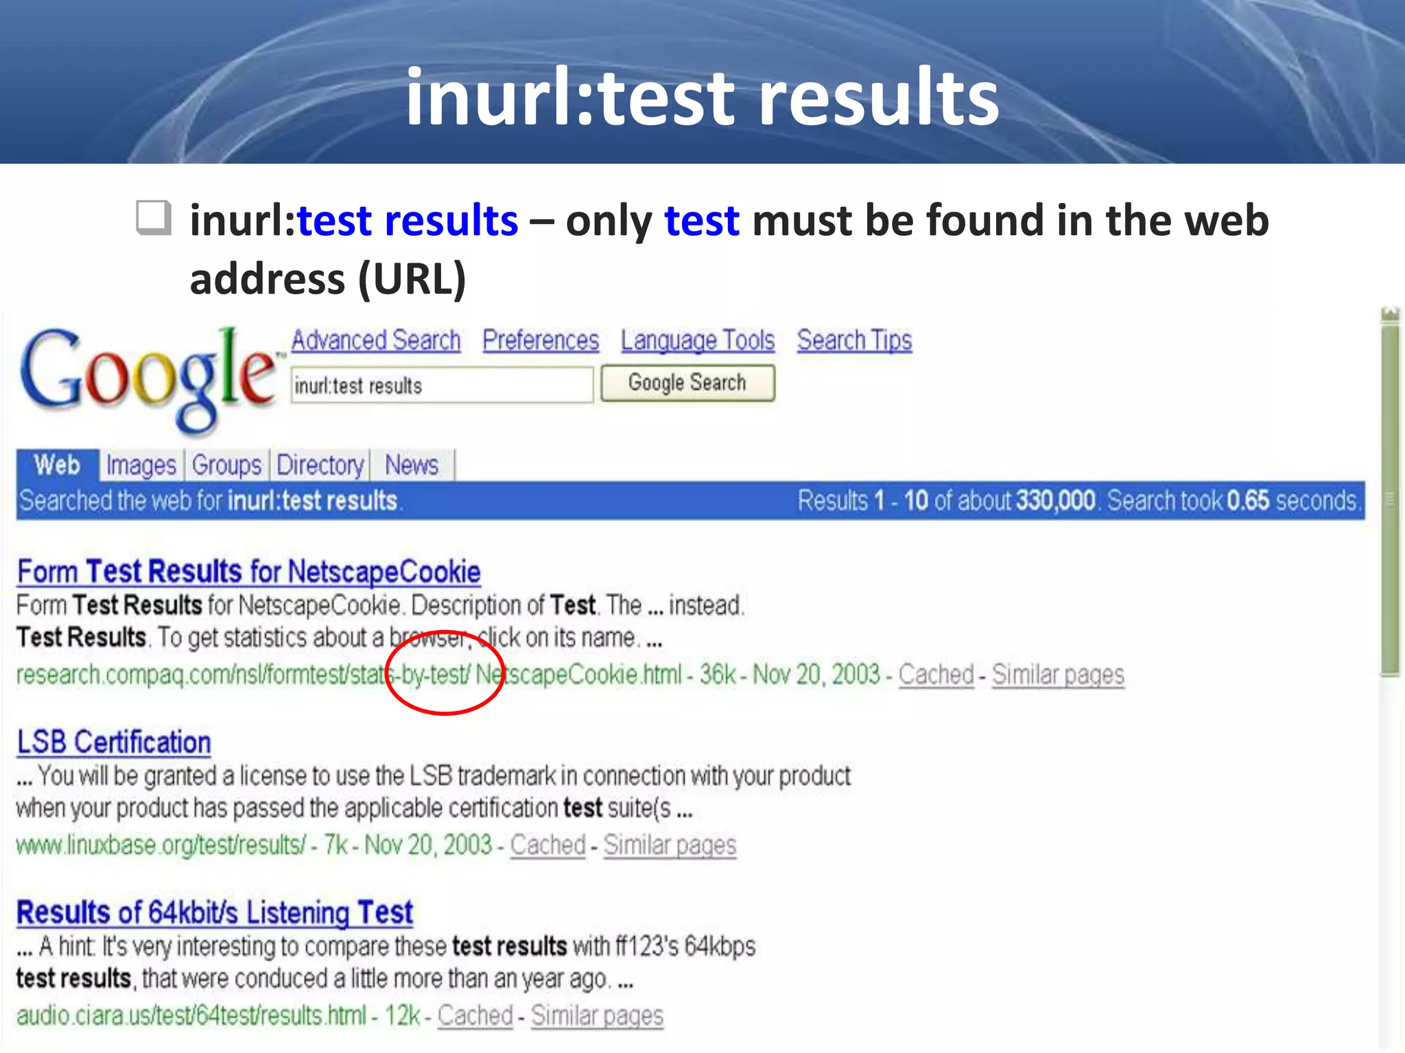Click the www.linuxbase.org/test/results/ URL text
This screenshot has width=1405, height=1053.
(x=161, y=845)
